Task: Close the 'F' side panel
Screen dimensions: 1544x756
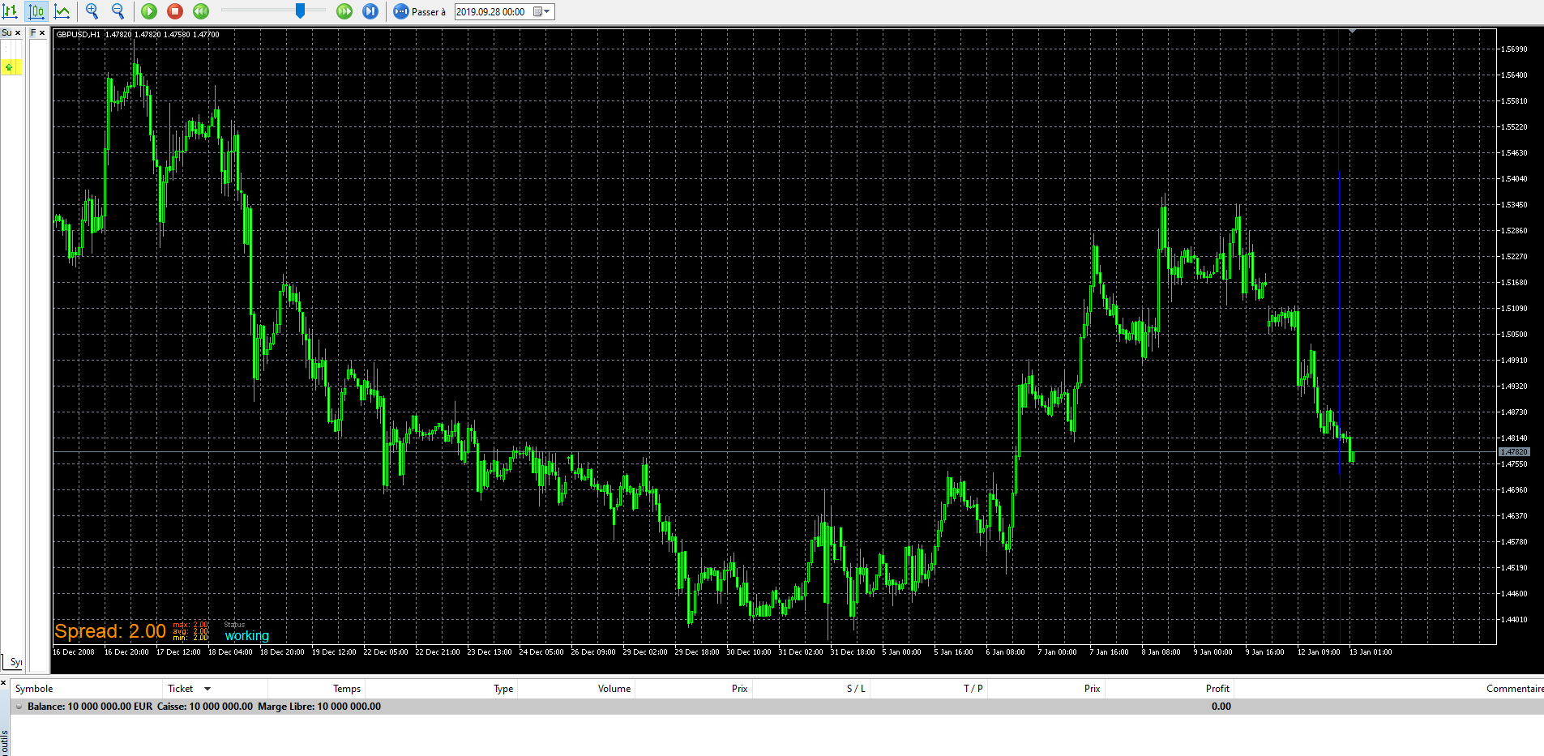Action: [x=42, y=33]
